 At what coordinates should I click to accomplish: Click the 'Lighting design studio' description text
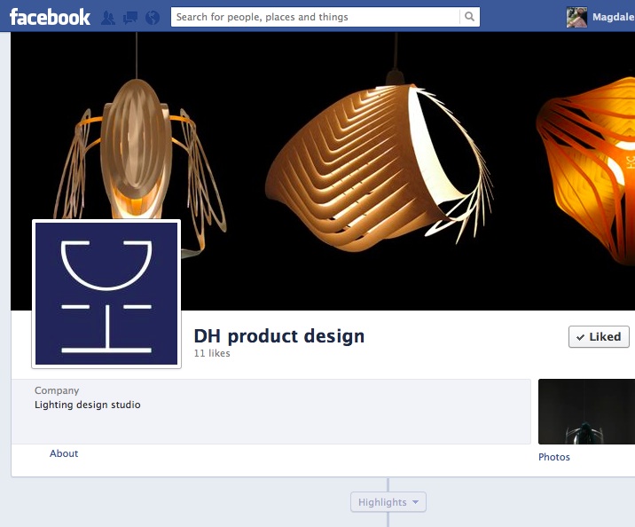[88, 405]
